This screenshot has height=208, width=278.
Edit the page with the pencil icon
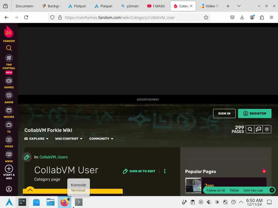[x=27, y=157]
